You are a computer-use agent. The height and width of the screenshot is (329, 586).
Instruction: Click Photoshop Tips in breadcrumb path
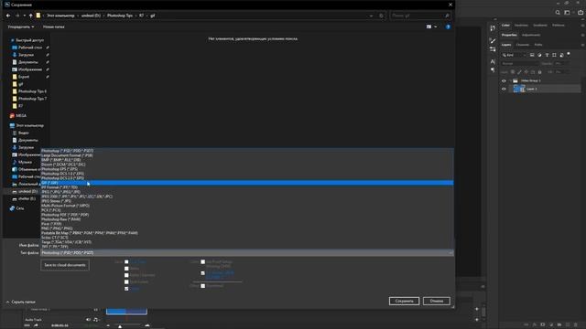120,16
